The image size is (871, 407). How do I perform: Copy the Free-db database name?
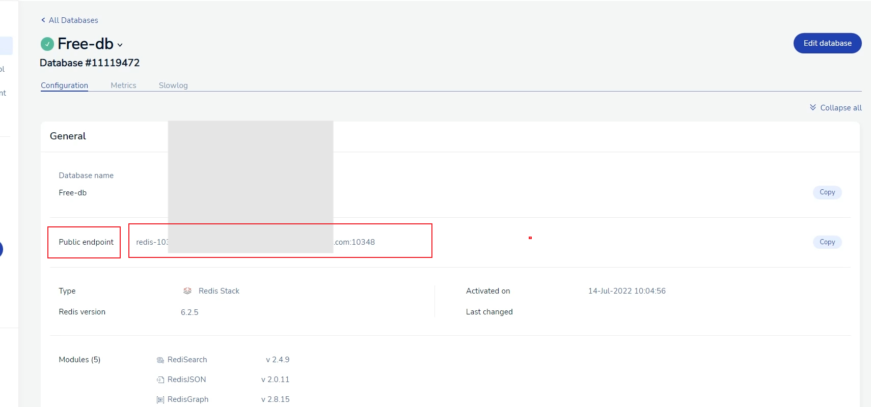click(x=827, y=192)
